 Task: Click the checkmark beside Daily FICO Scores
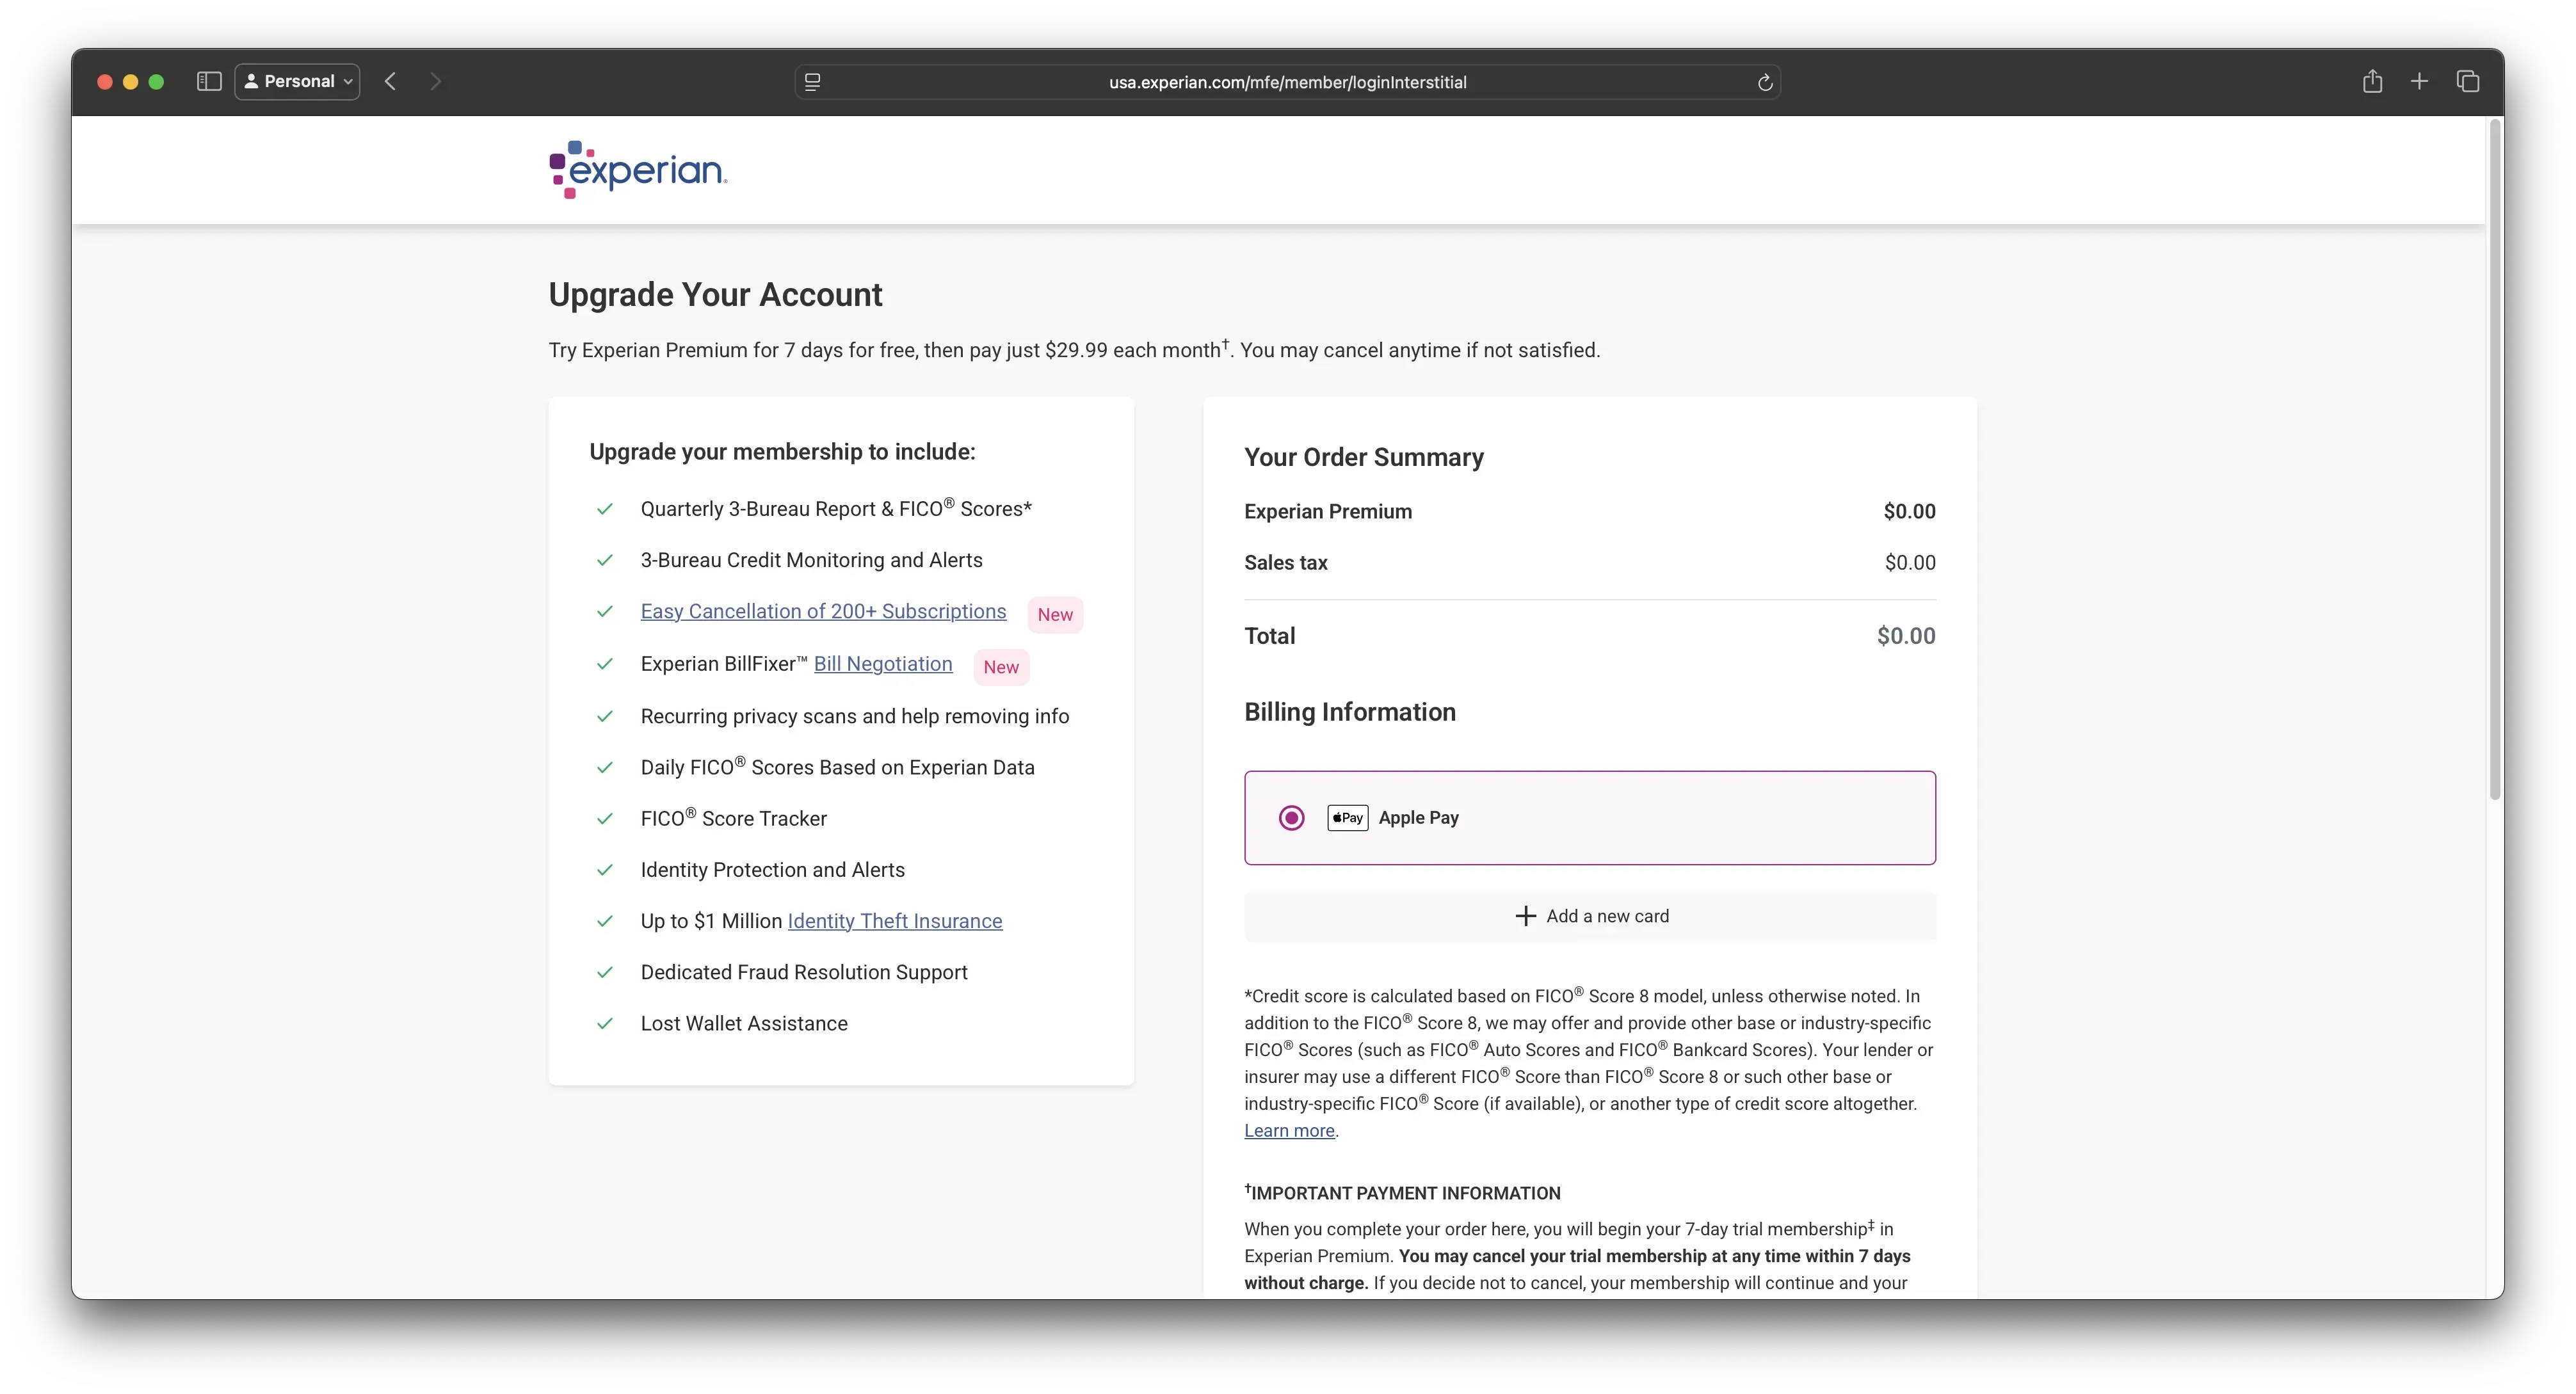coord(605,767)
